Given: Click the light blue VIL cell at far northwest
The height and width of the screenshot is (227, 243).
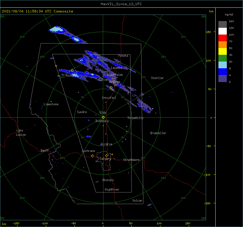Looking at the screenshot, I should click(57, 29).
